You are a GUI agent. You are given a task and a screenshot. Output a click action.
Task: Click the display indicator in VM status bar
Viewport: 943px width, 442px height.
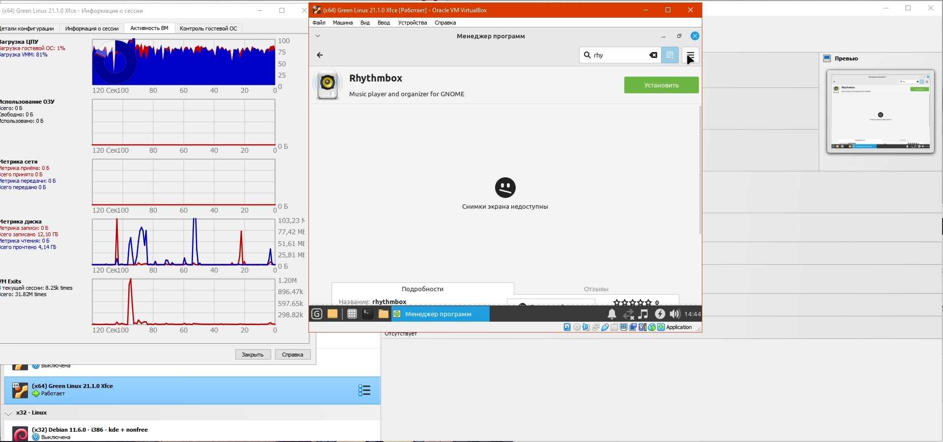624,327
